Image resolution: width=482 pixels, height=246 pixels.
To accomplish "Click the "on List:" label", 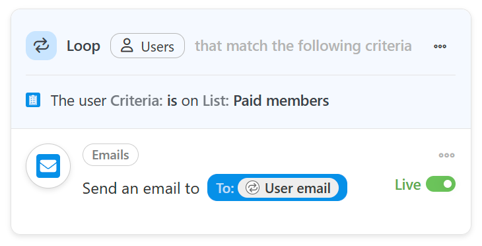I will tap(205, 101).
